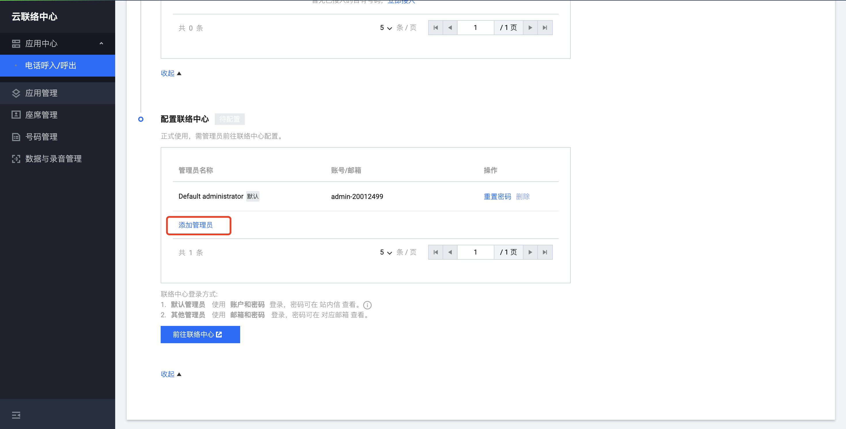
Task: Collapse the 应用中心 sidebar menu
Action: (101, 43)
